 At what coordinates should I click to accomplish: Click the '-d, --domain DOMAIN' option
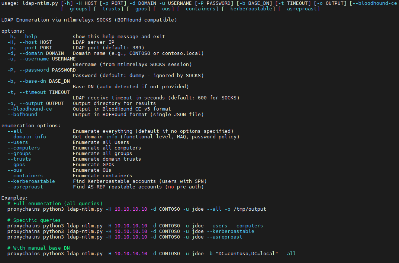tap(36, 53)
